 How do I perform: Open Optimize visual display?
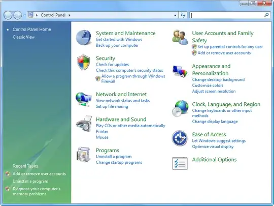tap(213, 146)
